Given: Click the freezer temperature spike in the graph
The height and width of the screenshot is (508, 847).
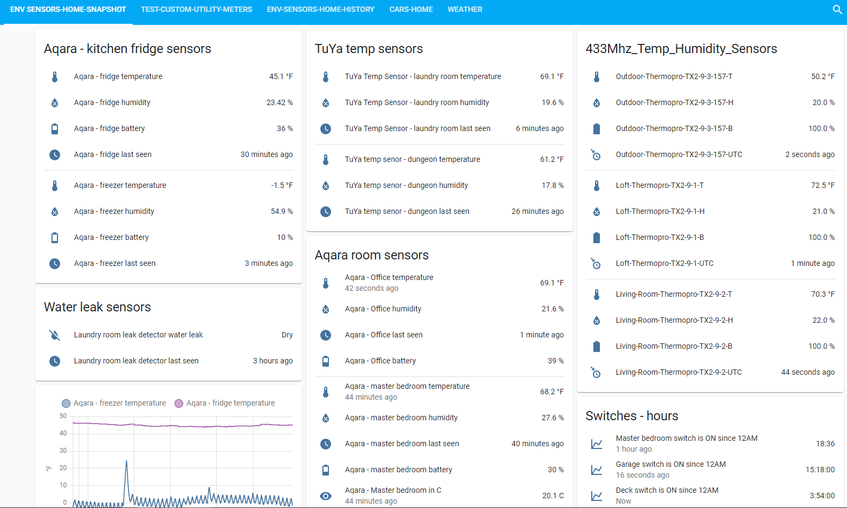Looking at the screenshot, I should (x=127, y=462).
